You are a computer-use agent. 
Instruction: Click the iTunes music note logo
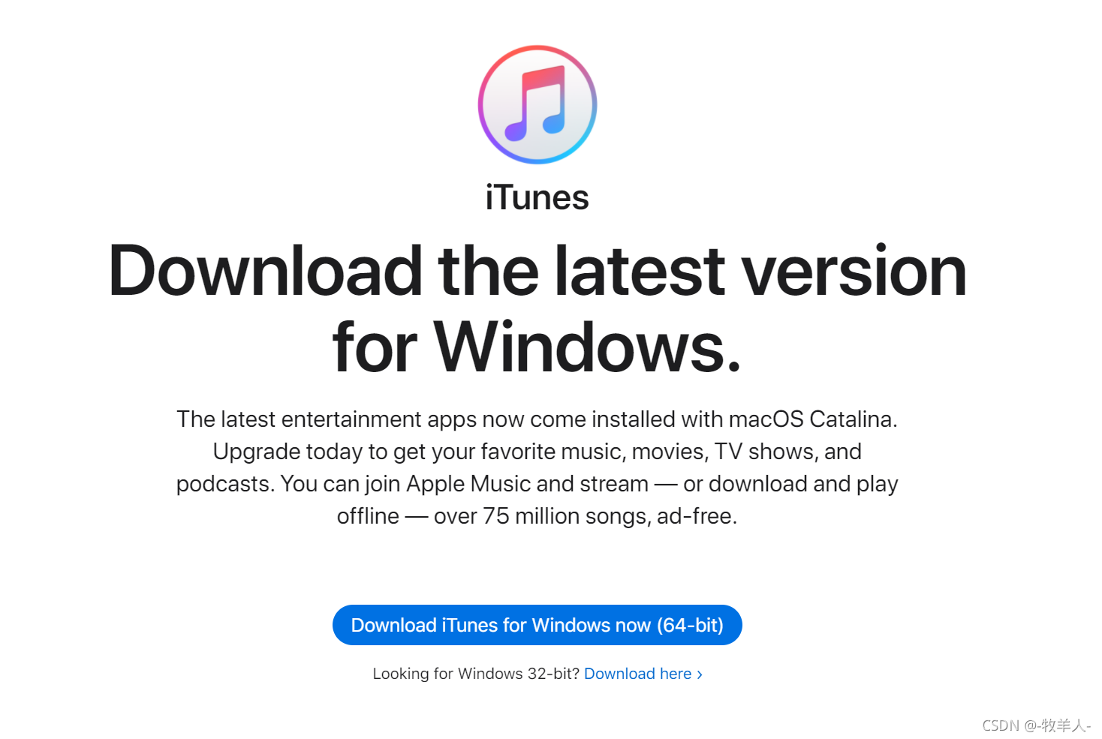coord(537,104)
